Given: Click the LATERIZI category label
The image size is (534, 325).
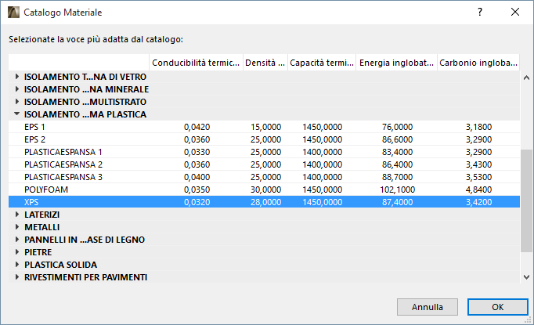Looking at the screenshot, I should pyautogui.click(x=41, y=215).
